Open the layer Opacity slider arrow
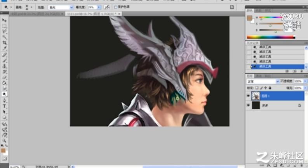Screen dimensions: 308x168 [x=305, y=81]
